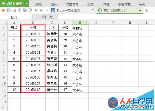Select cell with 文理科 heading
The width and height of the screenshot is (155, 111).
click(80, 28)
